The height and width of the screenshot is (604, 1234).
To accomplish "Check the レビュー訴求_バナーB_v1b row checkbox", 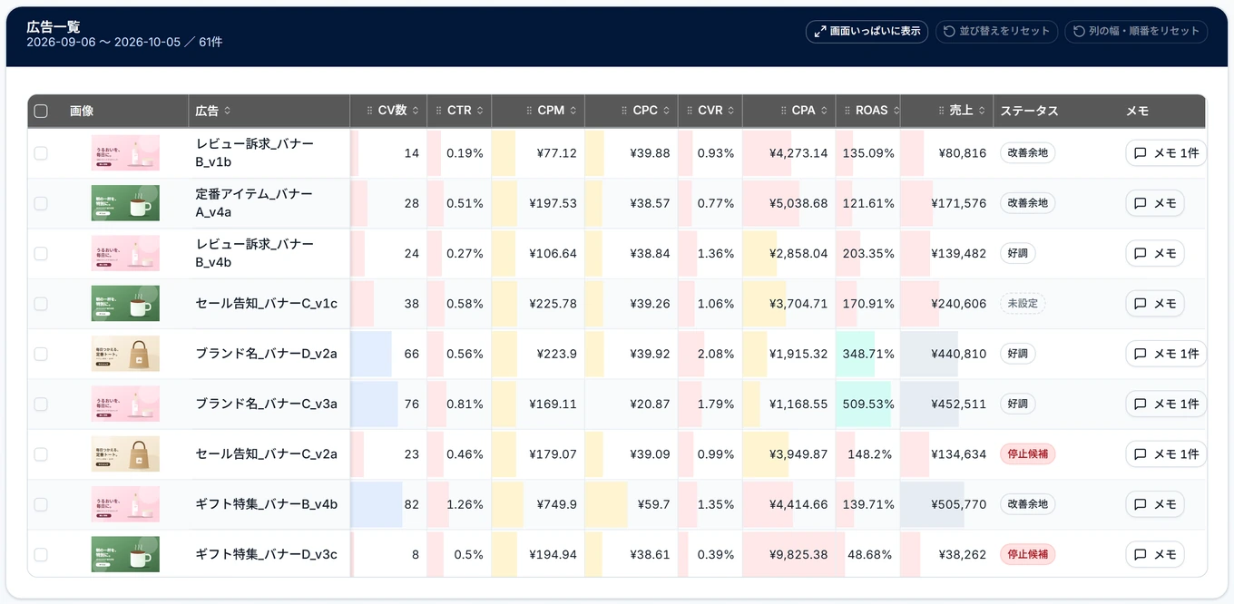I will (41, 153).
